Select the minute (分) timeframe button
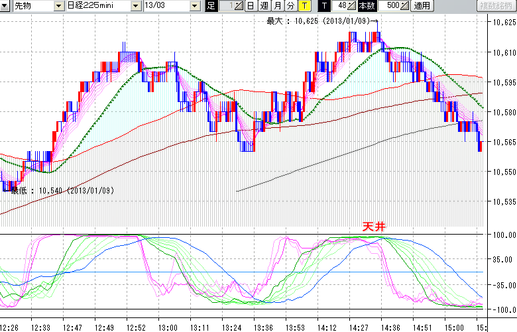 point(290,6)
